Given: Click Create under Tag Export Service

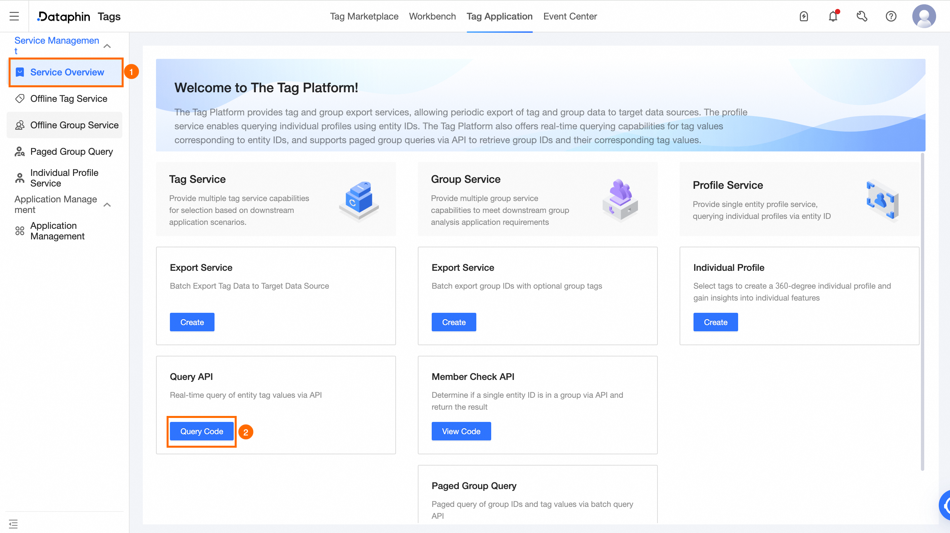Looking at the screenshot, I should [x=192, y=322].
